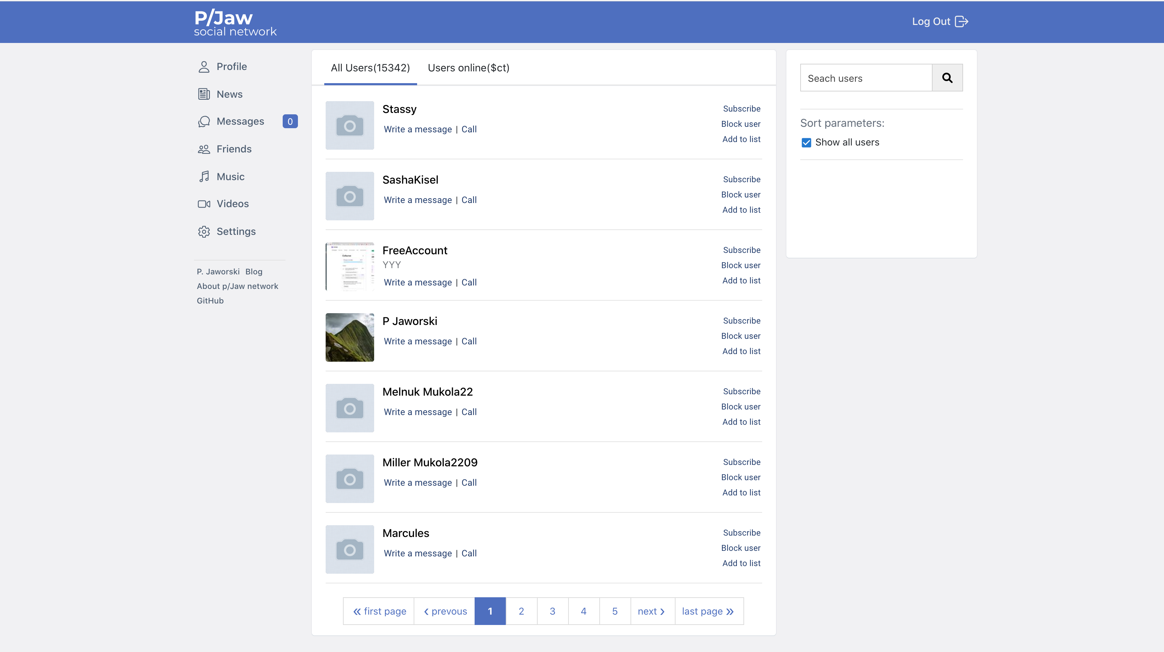Go to the first page
Viewport: 1164px width, 652px height.
pyautogui.click(x=379, y=611)
